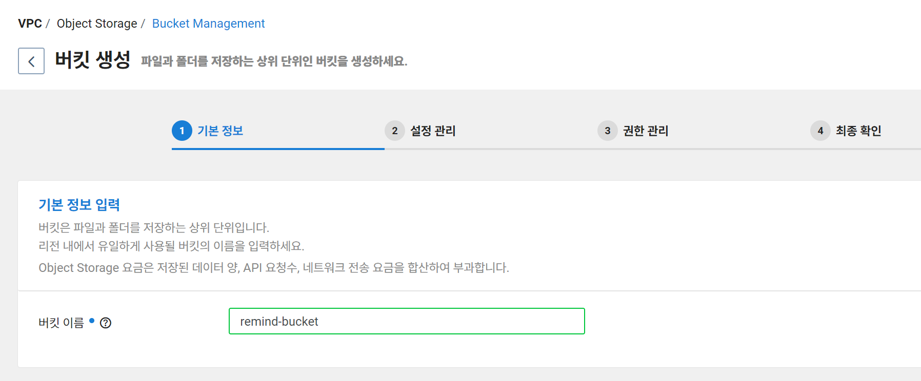921x381 pixels.
Task: Switch to the 기본 정보 step tab
Action: [x=221, y=131]
